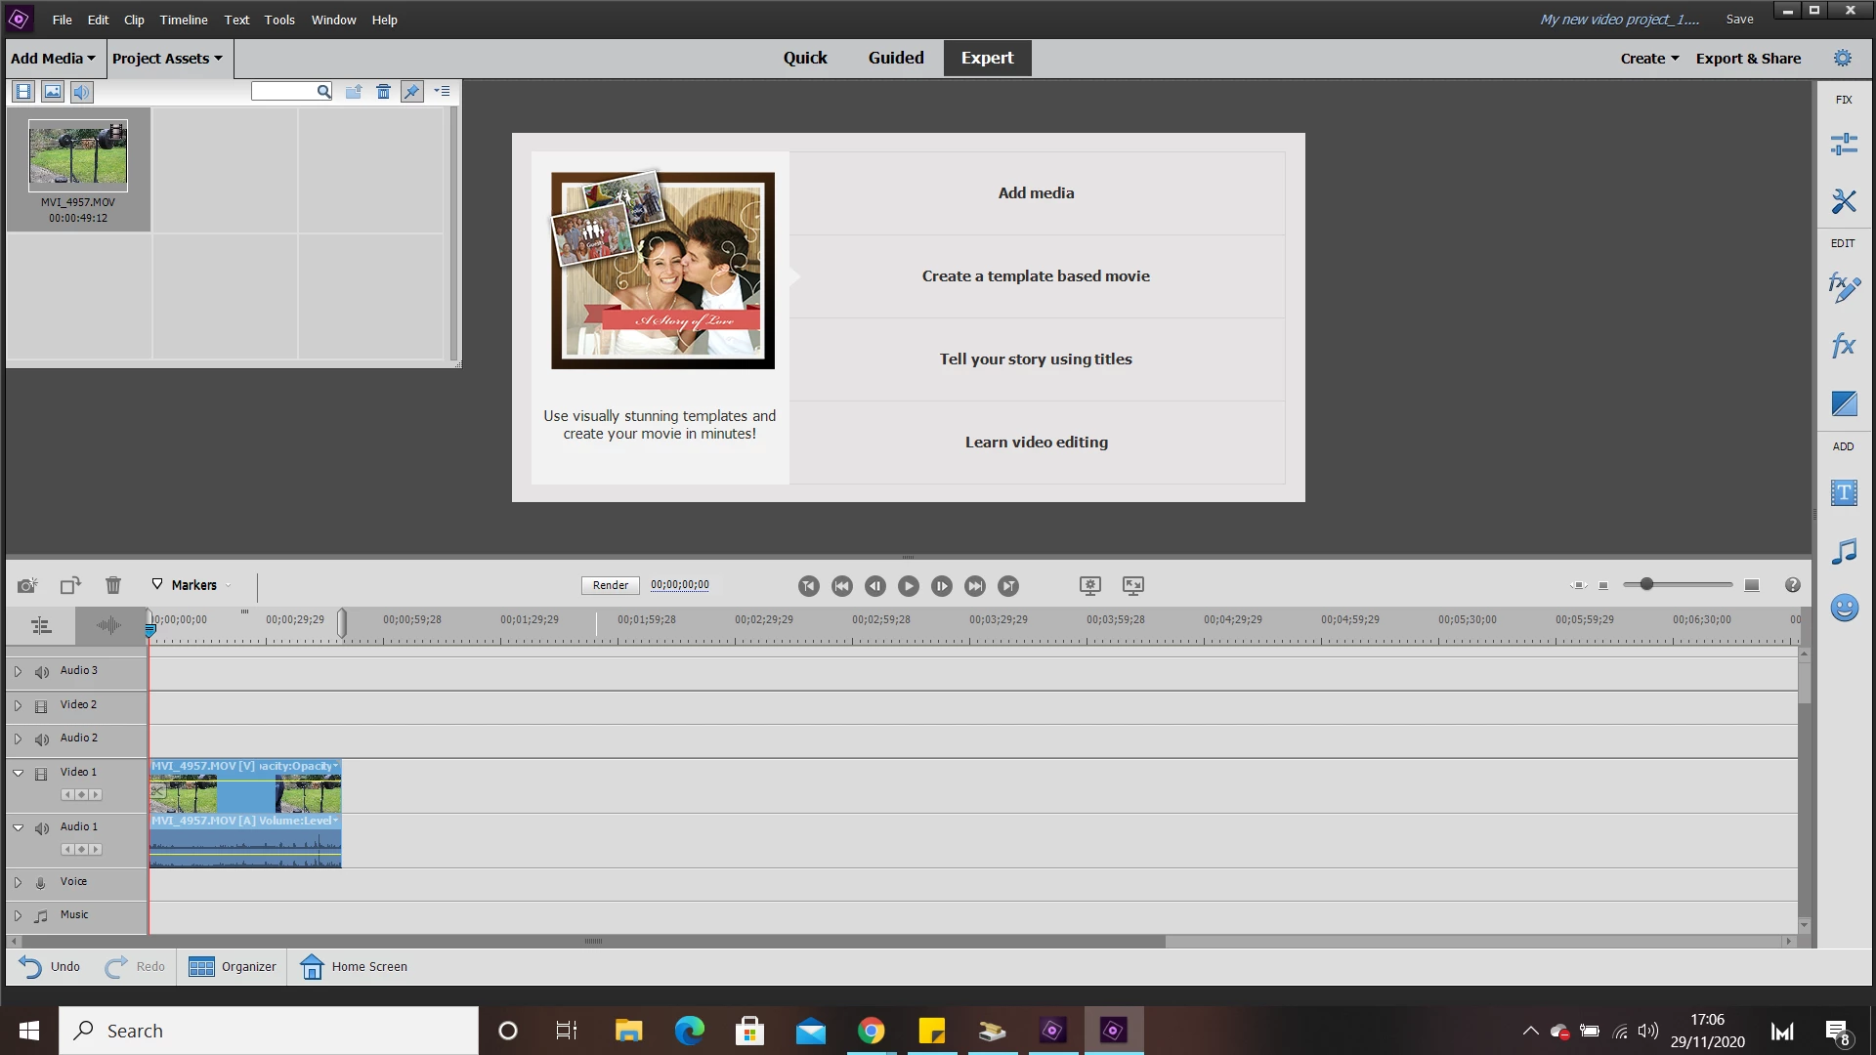1876x1055 pixels.
Task: Switch to the Guided tab
Action: [x=895, y=58]
